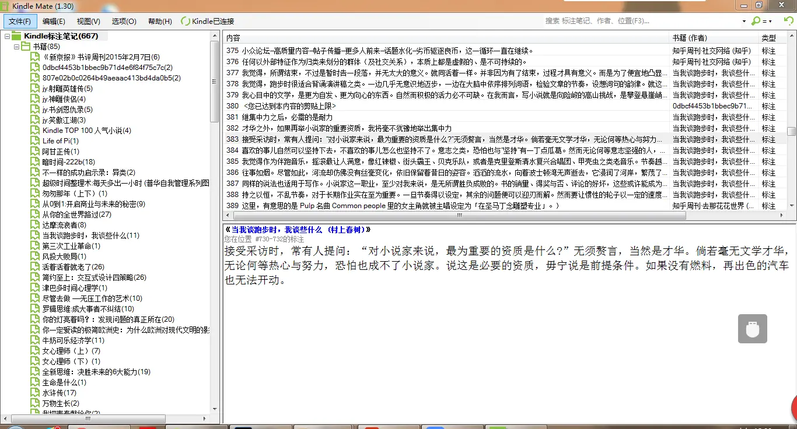The width and height of the screenshot is (797, 429).
Task: Click bookmark icon beside 生命是什么
Action: [36, 382]
